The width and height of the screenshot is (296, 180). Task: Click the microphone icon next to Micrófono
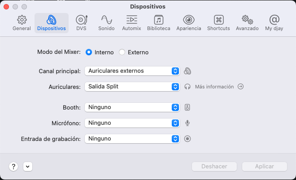tap(188, 123)
